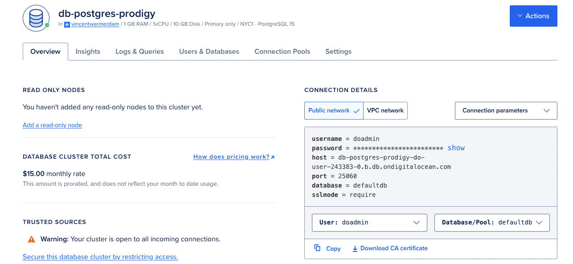Viewport: 573px width, 264px height.
Task: Click the blue DigitalOcean team icon
Action: (x=67, y=24)
